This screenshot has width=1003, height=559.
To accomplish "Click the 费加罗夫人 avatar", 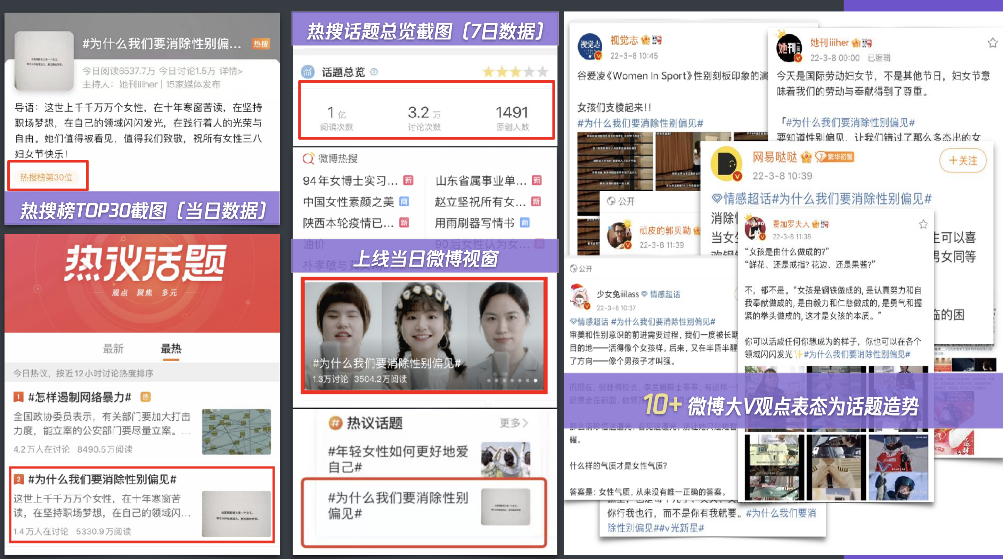I will 755,229.
